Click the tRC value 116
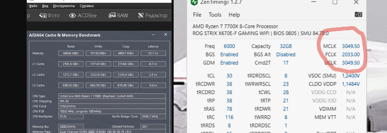 point(229,117)
